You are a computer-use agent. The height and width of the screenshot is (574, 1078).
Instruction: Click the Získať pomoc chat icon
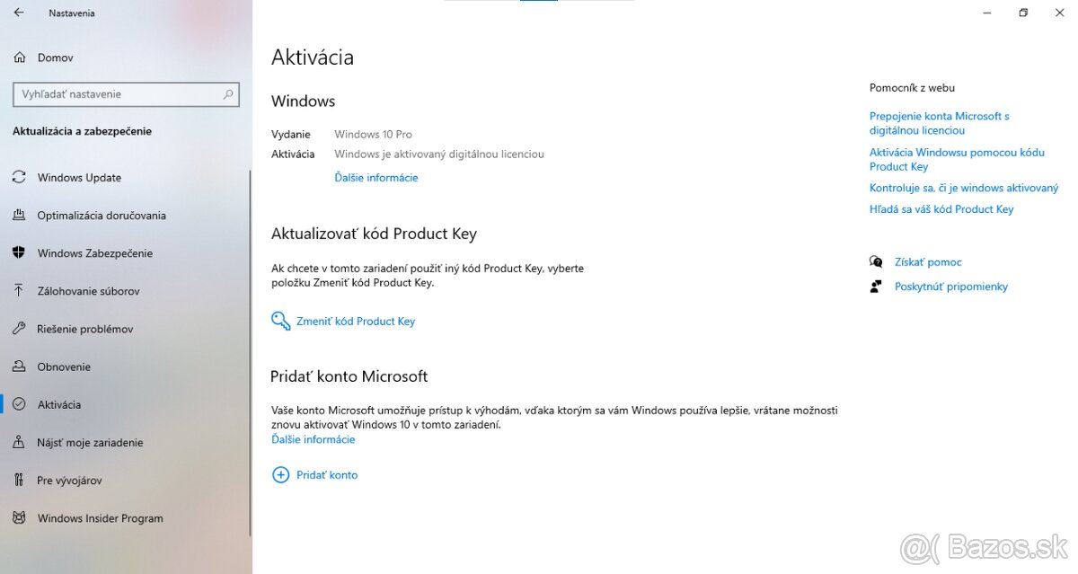876,262
